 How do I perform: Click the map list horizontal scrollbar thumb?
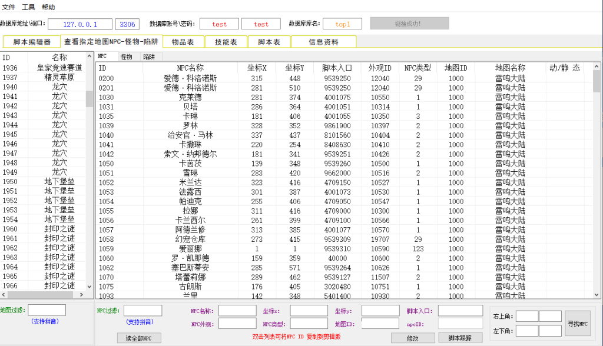pyautogui.click(x=41, y=294)
